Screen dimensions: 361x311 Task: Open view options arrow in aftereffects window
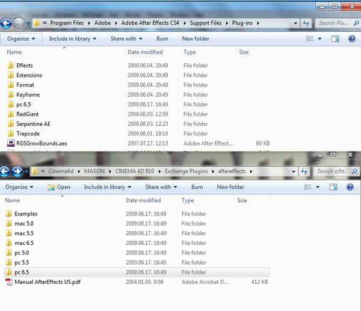(x=318, y=187)
